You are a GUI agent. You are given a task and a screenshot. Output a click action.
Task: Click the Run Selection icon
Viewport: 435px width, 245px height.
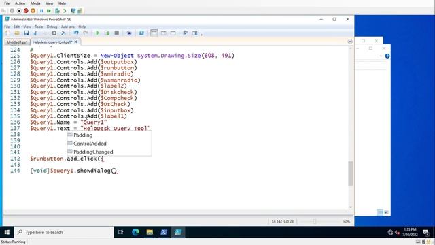click(107, 33)
